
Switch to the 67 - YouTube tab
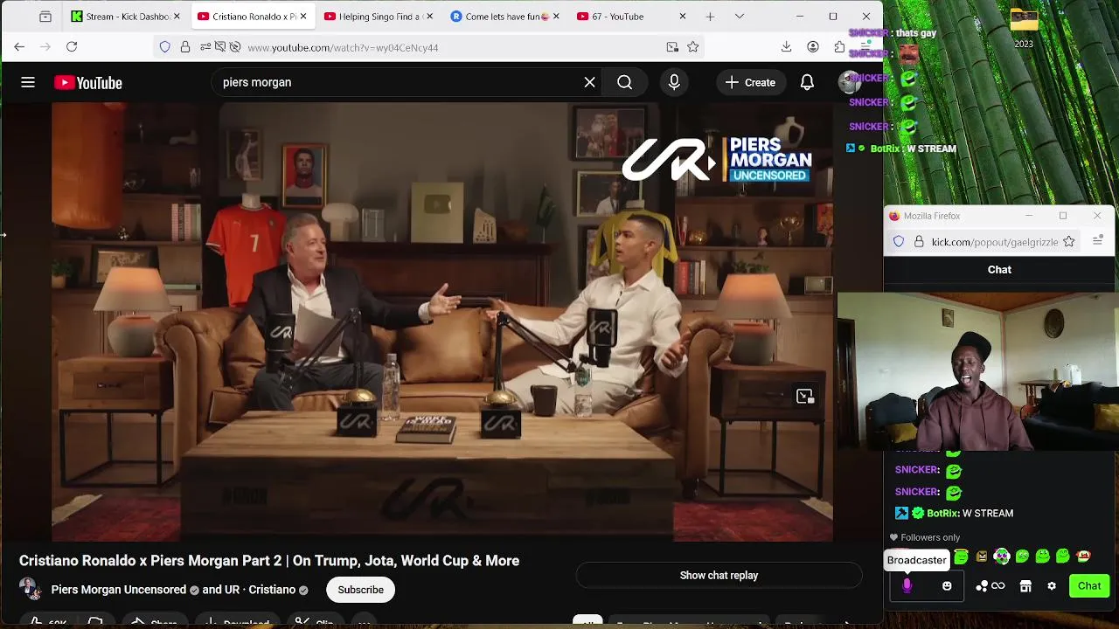click(631, 17)
